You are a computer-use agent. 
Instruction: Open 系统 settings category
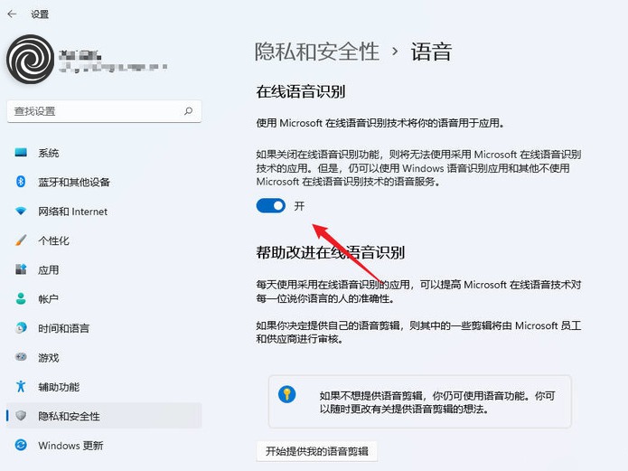tap(104, 153)
